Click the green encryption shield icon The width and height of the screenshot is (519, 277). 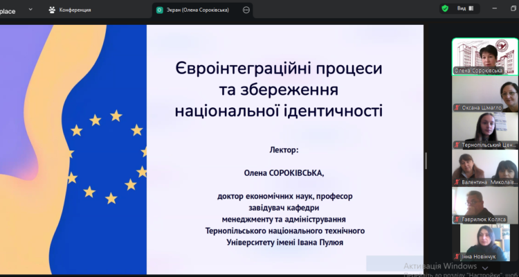click(x=445, y=8)
